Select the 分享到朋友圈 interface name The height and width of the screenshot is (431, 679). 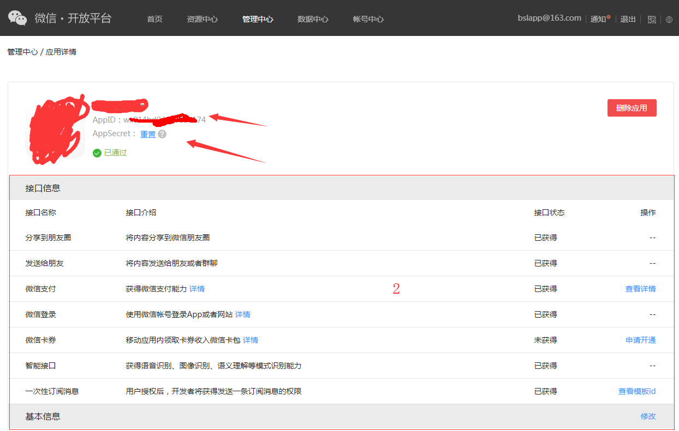pyautogui.click(x=48, y=238)
